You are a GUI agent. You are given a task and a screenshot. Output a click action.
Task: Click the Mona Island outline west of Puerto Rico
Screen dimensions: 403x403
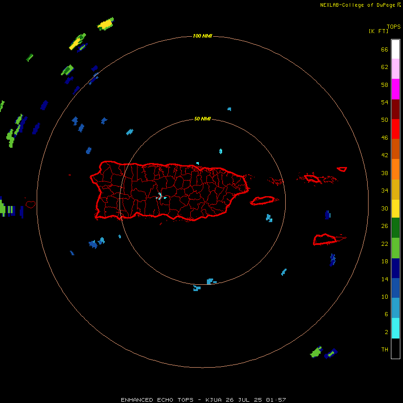coord(30,204)
